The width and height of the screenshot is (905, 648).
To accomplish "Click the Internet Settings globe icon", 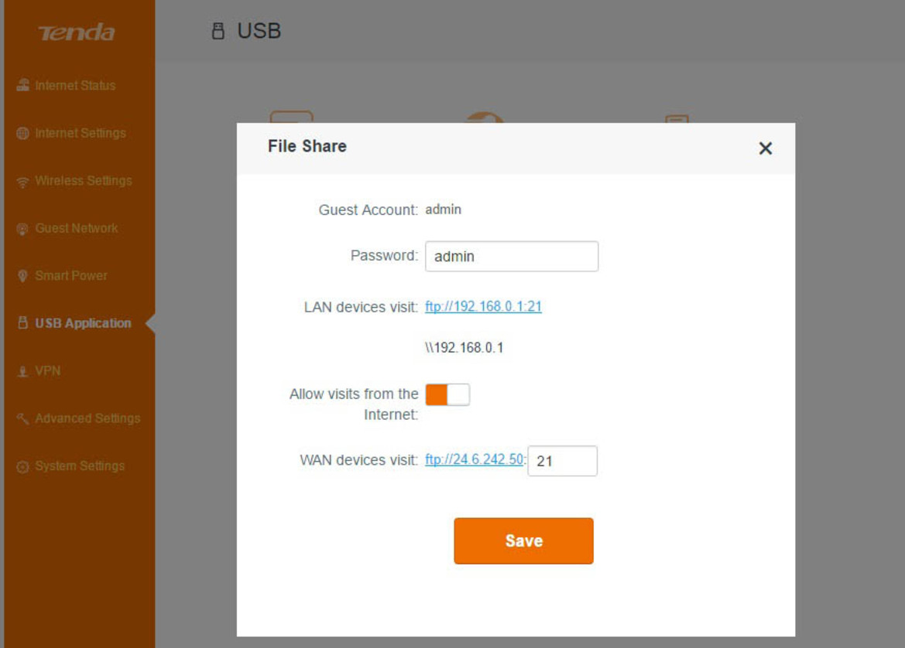I will 22,133.
